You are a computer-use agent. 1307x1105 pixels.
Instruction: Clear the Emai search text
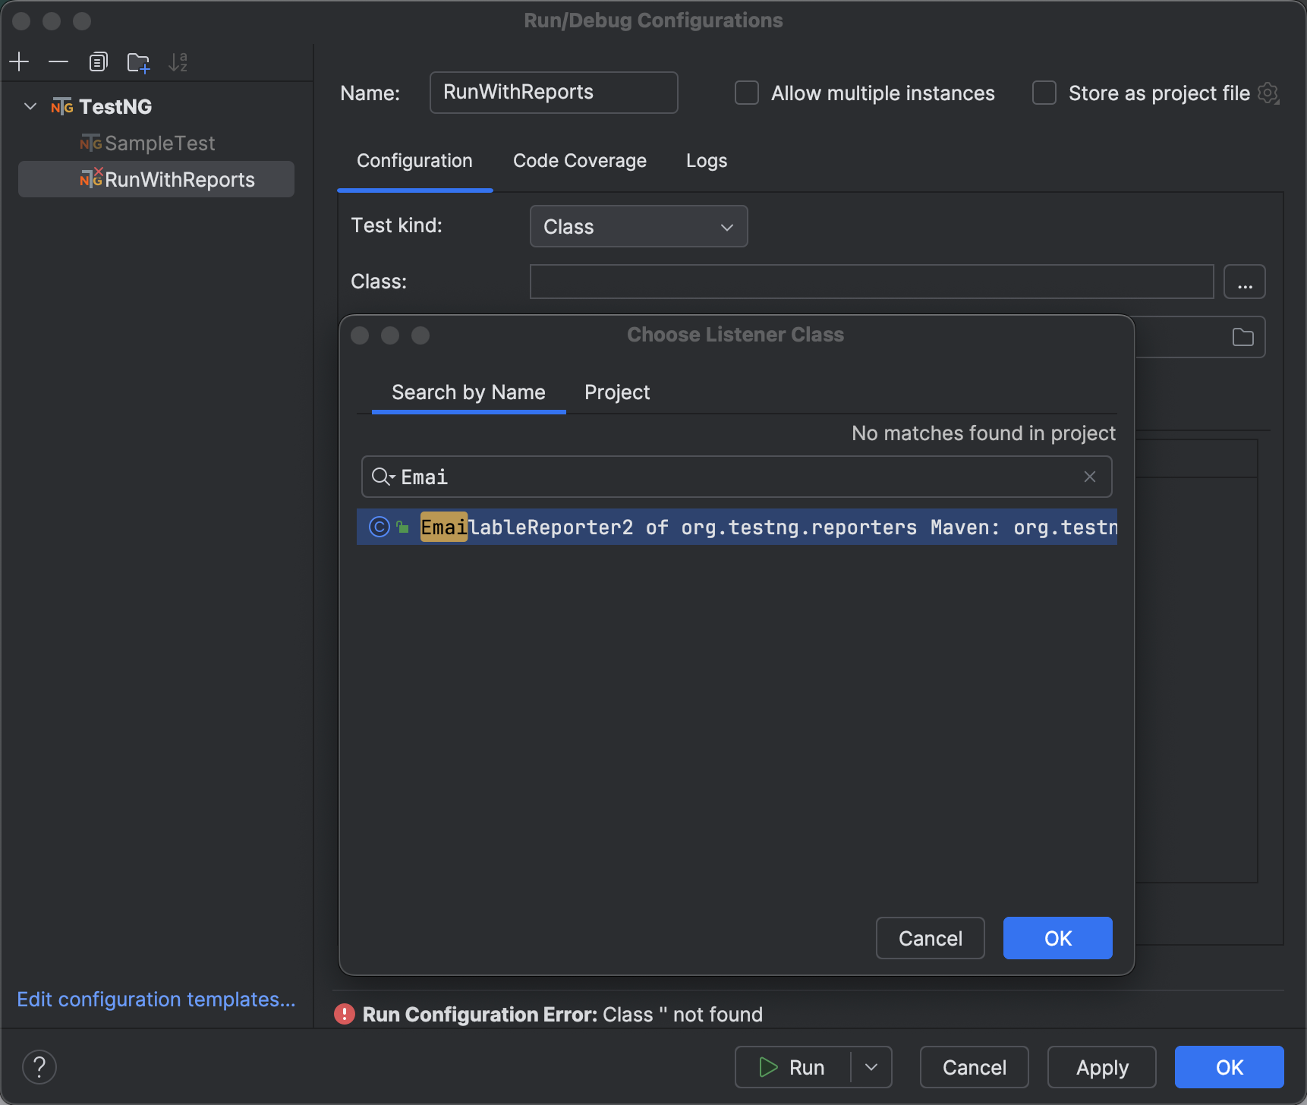pos(1090,477)
